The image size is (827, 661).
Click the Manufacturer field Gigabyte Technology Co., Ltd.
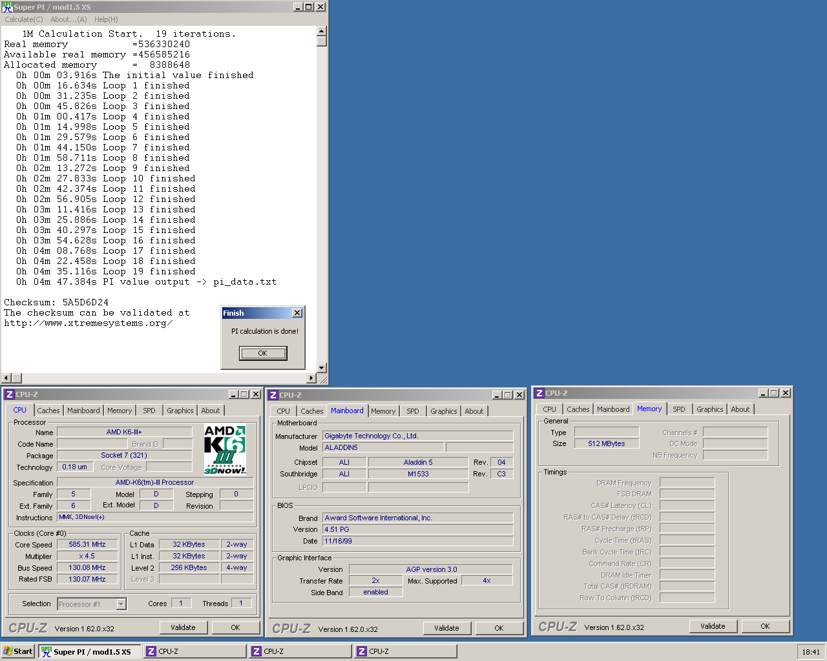(x=418, y=436)
